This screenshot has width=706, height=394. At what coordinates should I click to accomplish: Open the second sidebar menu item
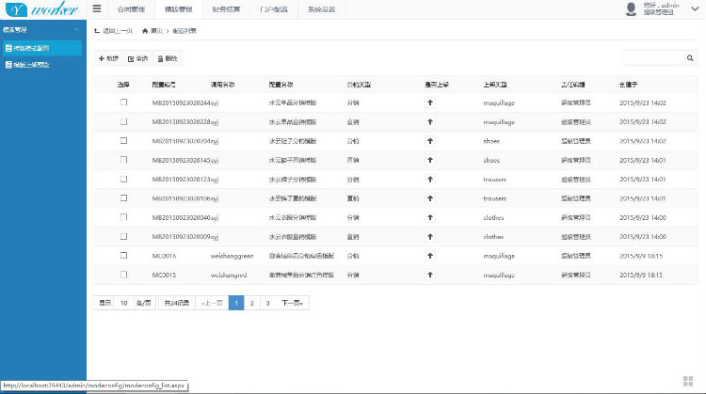[x=42, y=65]
